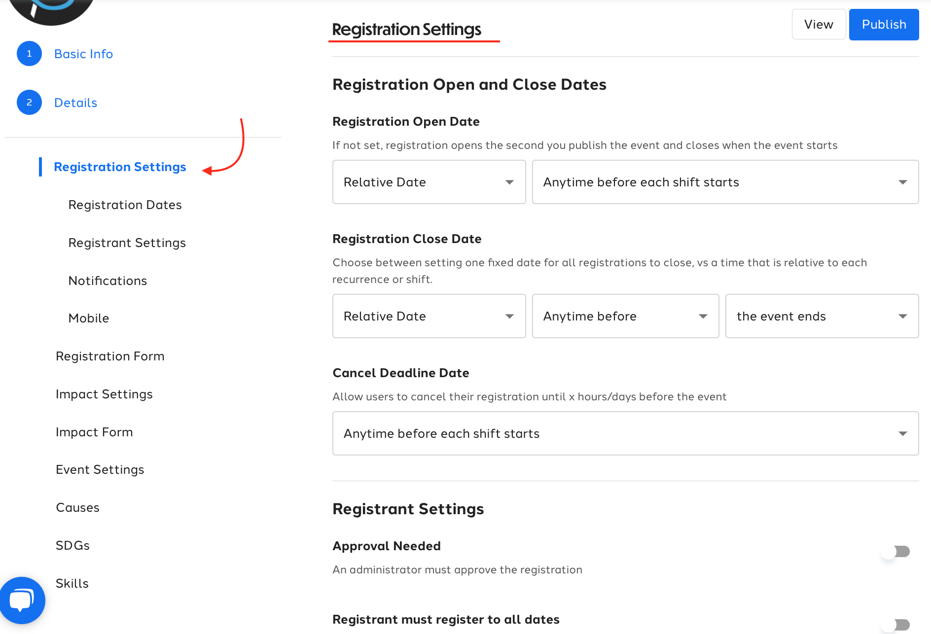Click the Approval Needed label
Image resolution: width=931 pixels, height=634 pixels.
[x=387, y=546]
